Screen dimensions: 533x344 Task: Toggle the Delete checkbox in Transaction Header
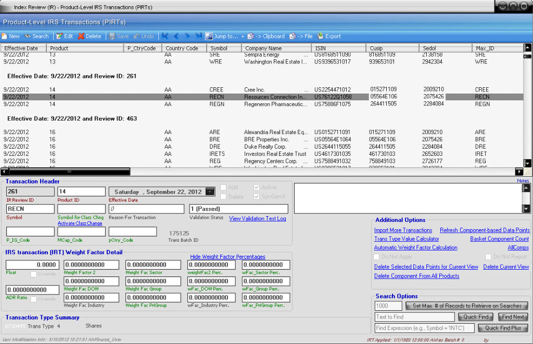223,197
